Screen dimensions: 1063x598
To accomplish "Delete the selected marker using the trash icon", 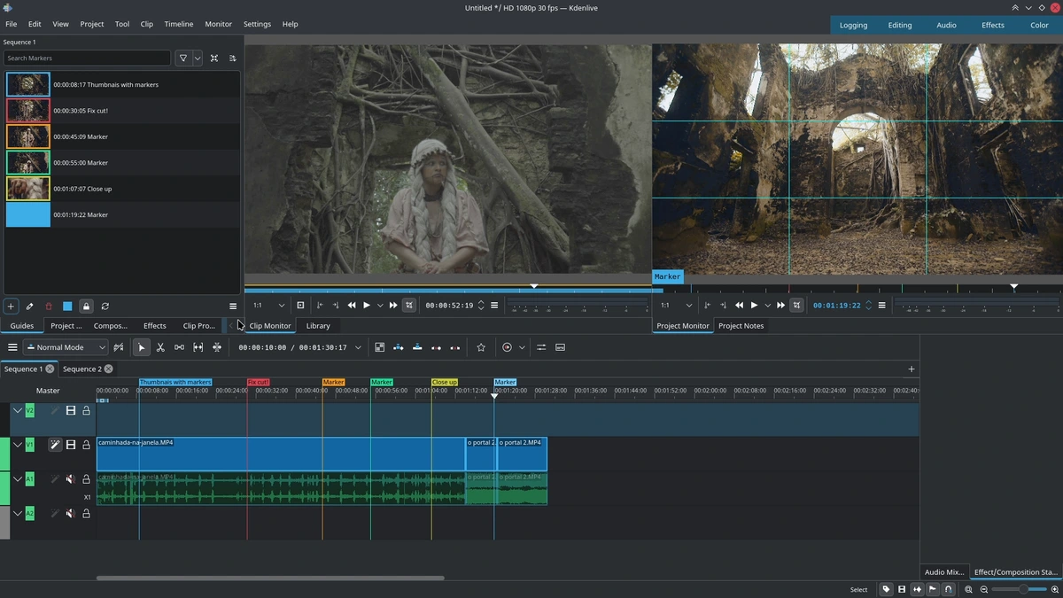I will point(48,306).
